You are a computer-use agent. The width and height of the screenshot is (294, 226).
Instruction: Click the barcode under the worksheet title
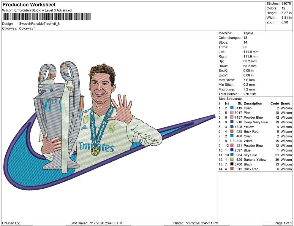click(47, 17)
